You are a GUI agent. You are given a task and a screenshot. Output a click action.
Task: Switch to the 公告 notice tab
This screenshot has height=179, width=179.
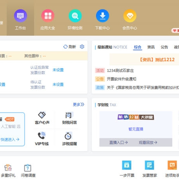164,47
